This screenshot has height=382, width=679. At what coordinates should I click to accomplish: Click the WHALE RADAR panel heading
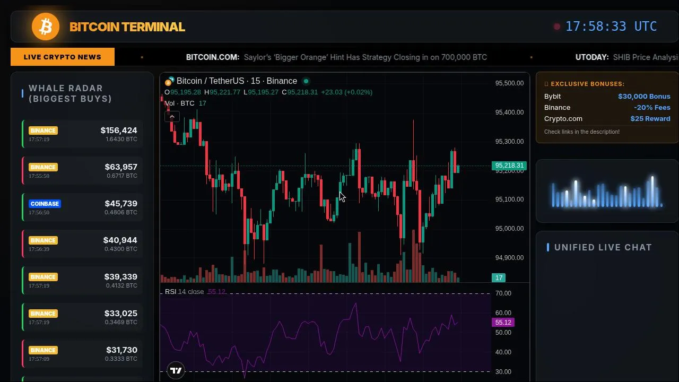pos(70,93)
